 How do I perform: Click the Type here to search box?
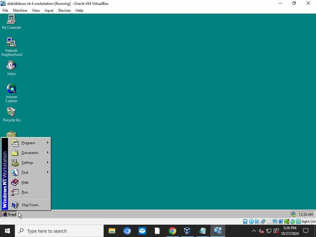click(x=59, y=231)
